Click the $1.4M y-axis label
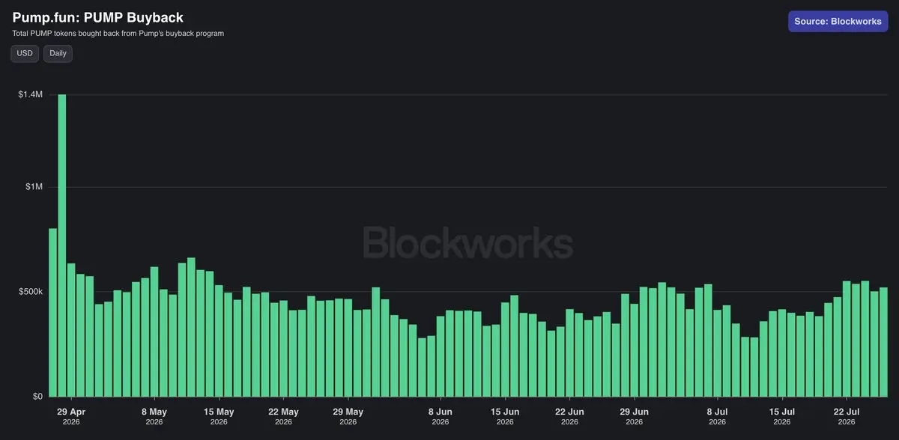 [x=31, y=94]
